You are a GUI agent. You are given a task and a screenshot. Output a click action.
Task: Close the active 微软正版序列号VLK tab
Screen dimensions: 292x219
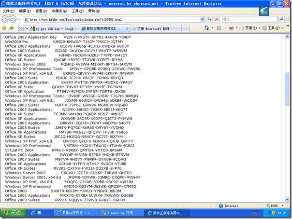tap(127, 28)
